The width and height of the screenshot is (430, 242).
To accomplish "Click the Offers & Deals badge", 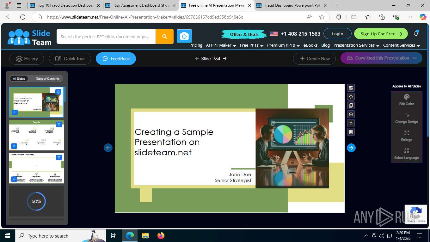I will [x=244, y=34].
